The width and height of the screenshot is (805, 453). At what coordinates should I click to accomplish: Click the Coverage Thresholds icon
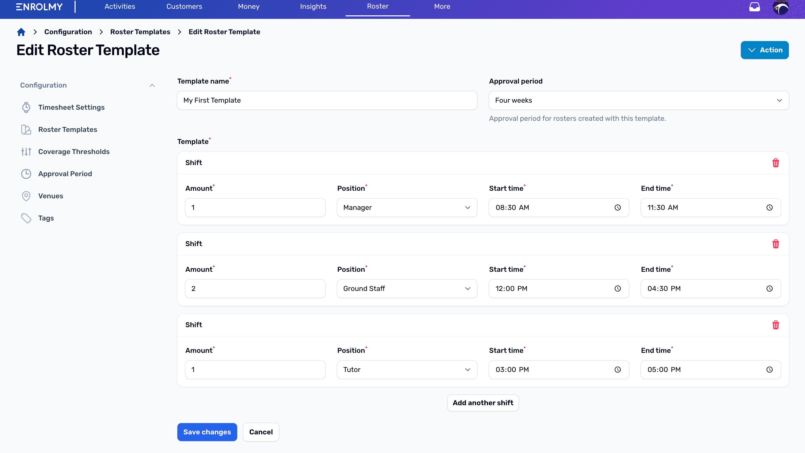pos(25,151)
